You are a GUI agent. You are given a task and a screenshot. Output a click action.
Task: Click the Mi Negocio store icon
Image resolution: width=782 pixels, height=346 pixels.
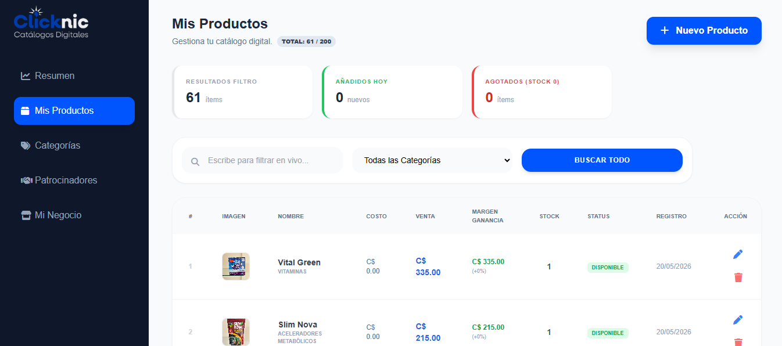pyautogui.click(x=26, y=215)
